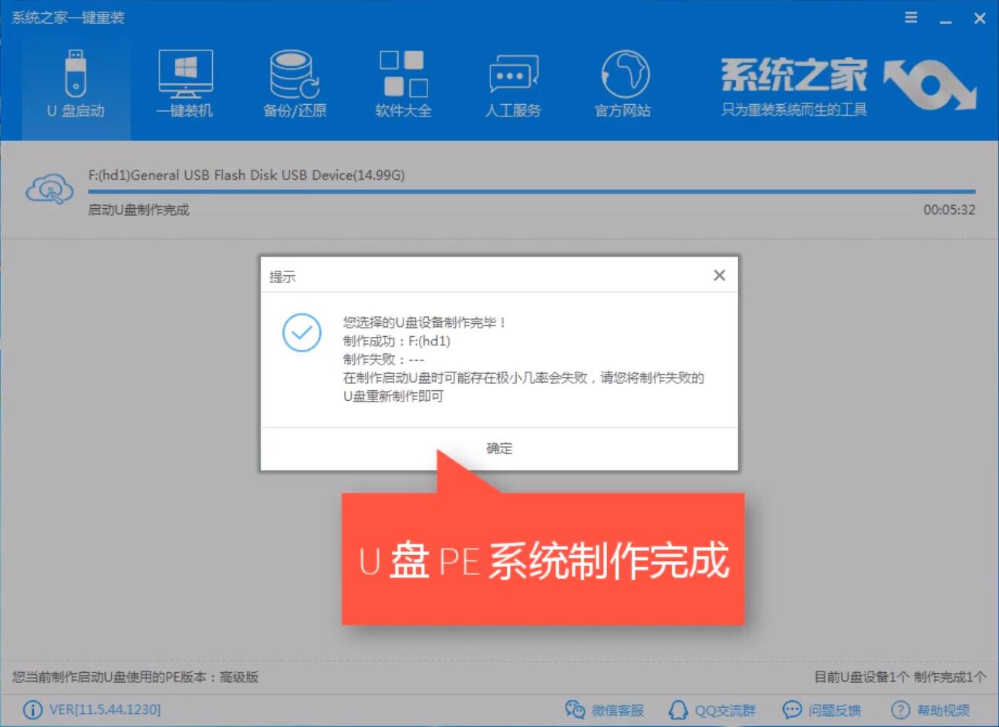
Task: Watch the 帮助视频 help videos
Action: [928, 710]
